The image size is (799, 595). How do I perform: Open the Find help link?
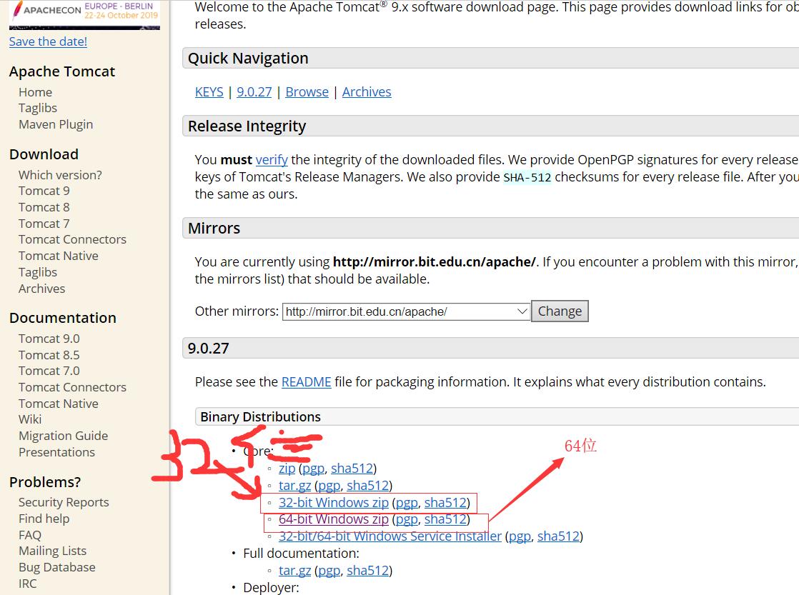(x=44, y=519)
